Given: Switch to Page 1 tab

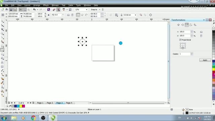Looking at the screenshot, I should tap(40, 103).
